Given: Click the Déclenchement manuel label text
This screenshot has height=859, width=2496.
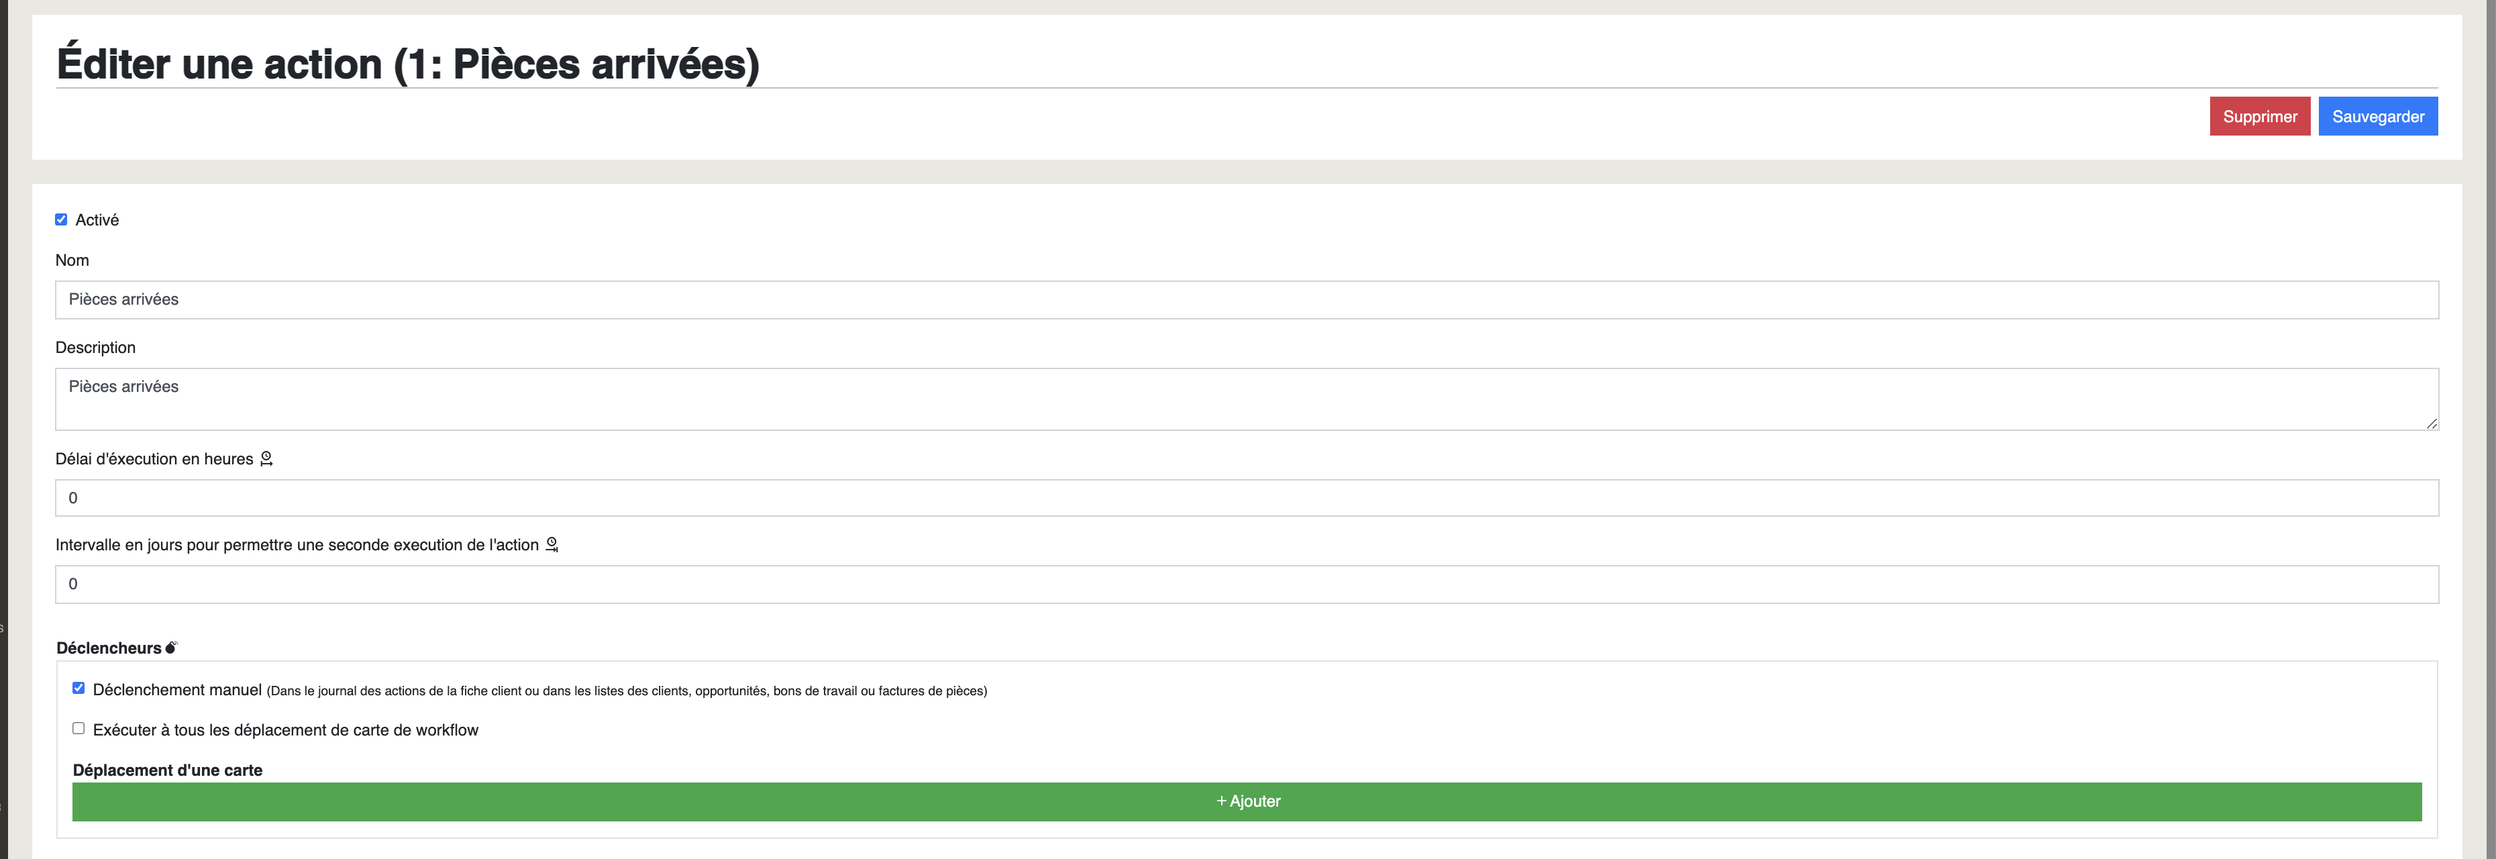Looking at the screenshot, I should 177,689.
